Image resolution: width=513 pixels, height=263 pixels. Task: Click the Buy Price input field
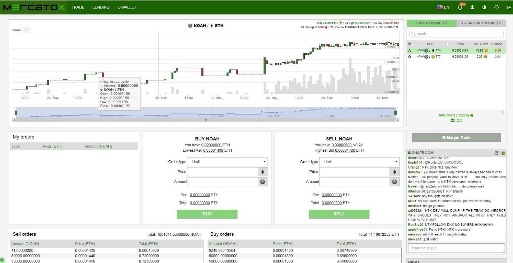pyautogui.click(x=223, y=172)
